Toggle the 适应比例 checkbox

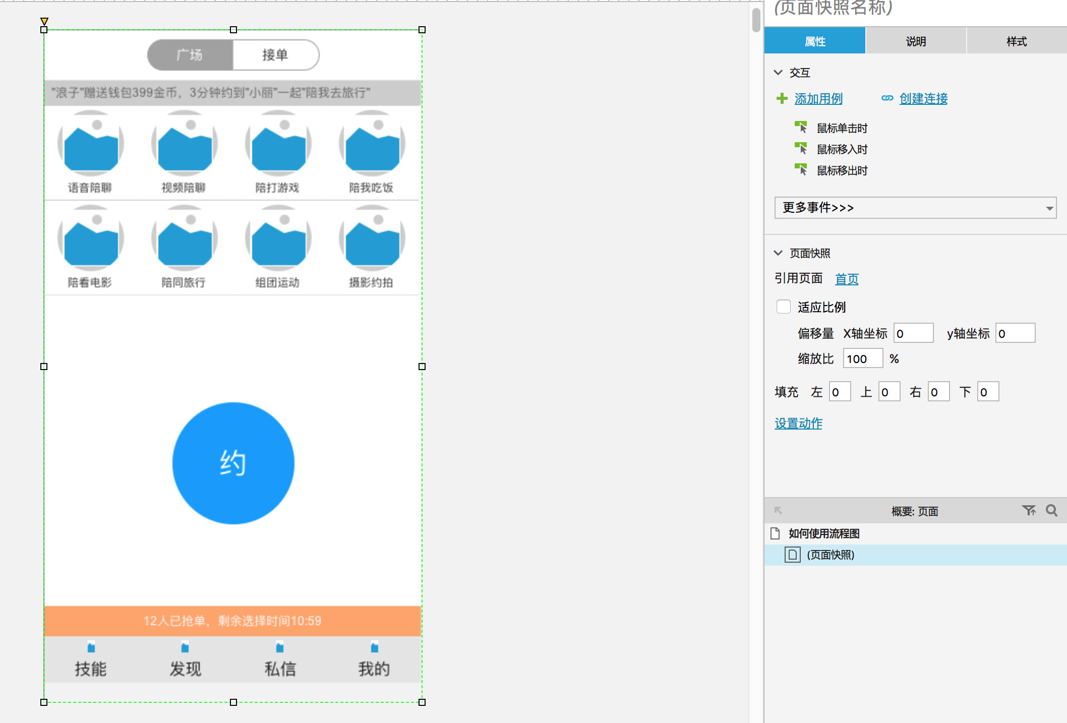[783, 307]
